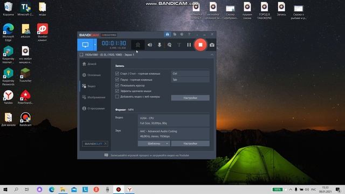Open the Корзина recycle bin desktop icon
This screenshot has width=345, height=194.
tap(9, 9)
